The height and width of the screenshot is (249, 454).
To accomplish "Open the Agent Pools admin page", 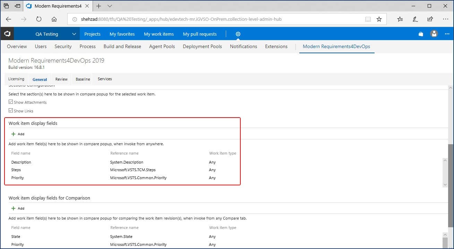I will (x=162, y=46).
